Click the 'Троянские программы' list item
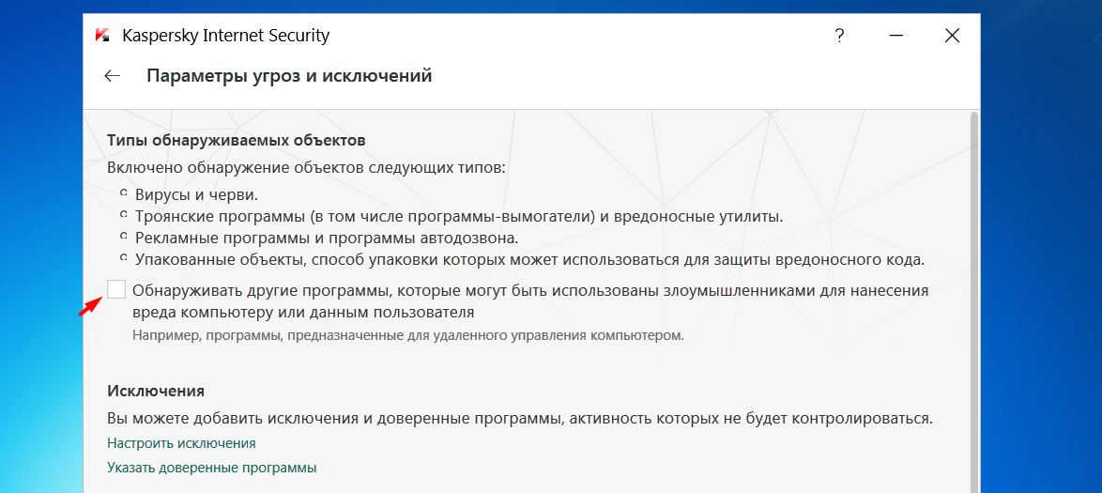 point(459,216)
